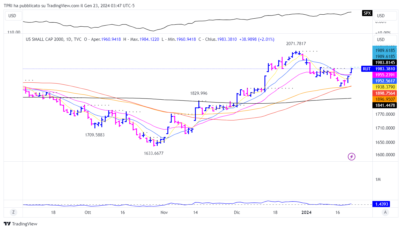Open the USD selector above 1989.6185 price labels
The image size is (402, 230).
(x=381, y=40)
